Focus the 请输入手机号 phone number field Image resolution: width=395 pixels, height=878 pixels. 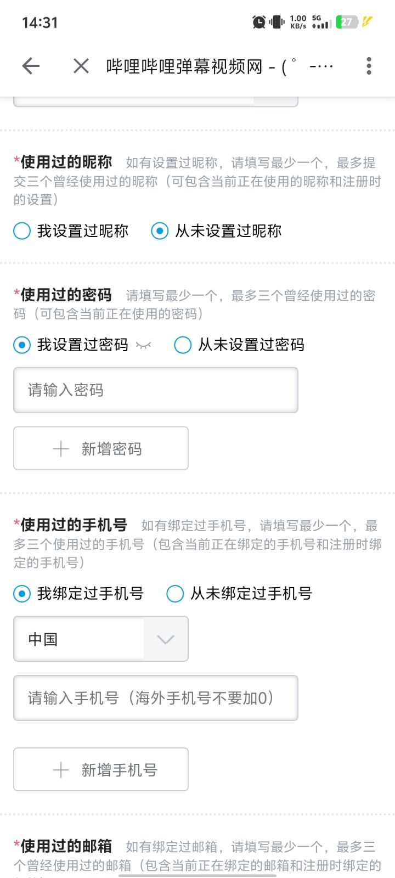[x=156, y=698]
